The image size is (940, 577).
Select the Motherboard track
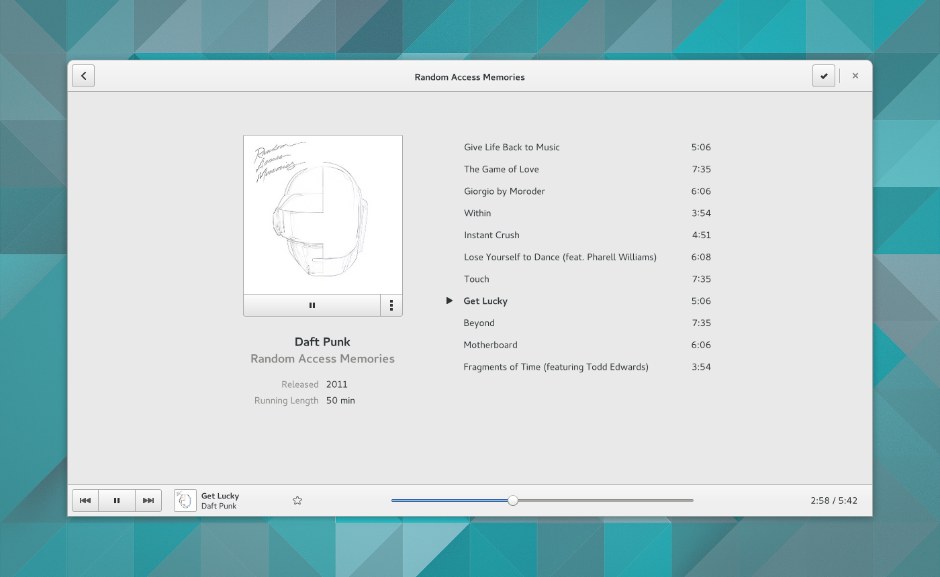pos(490,345)
